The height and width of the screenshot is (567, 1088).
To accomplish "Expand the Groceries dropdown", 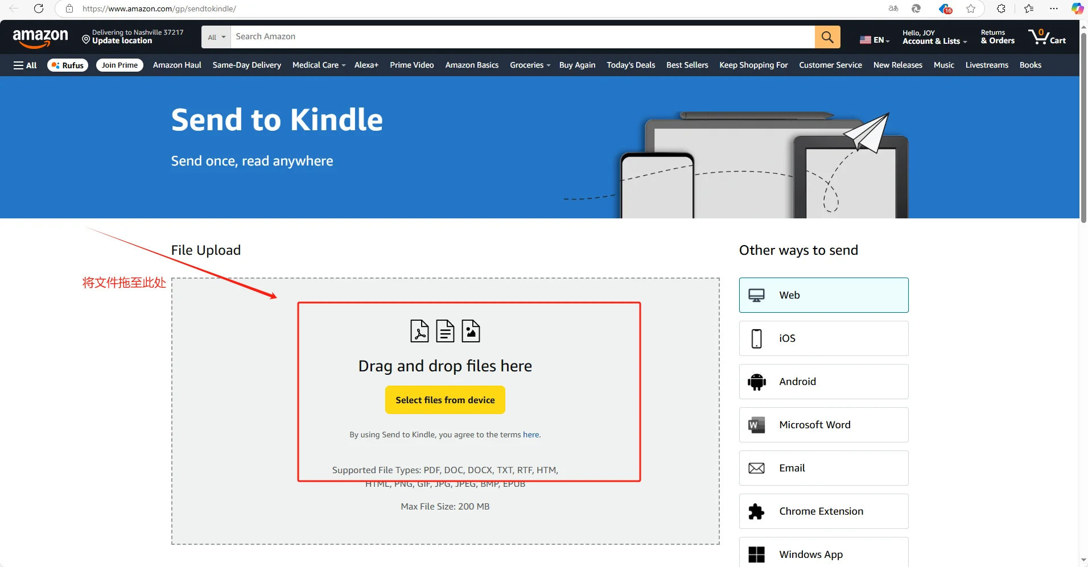I will point(530,65).
